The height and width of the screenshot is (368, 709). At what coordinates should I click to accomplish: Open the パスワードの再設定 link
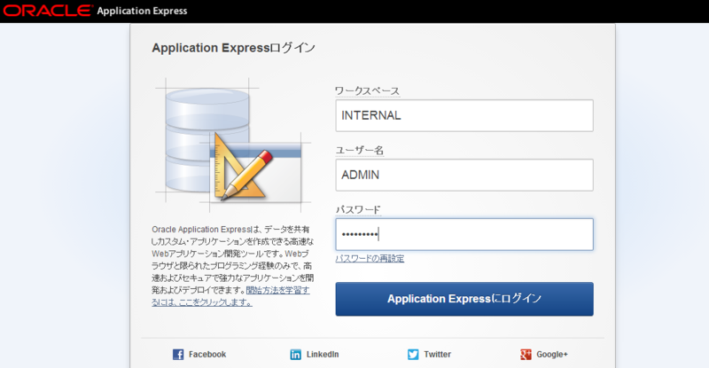click(x=370, y=258)
